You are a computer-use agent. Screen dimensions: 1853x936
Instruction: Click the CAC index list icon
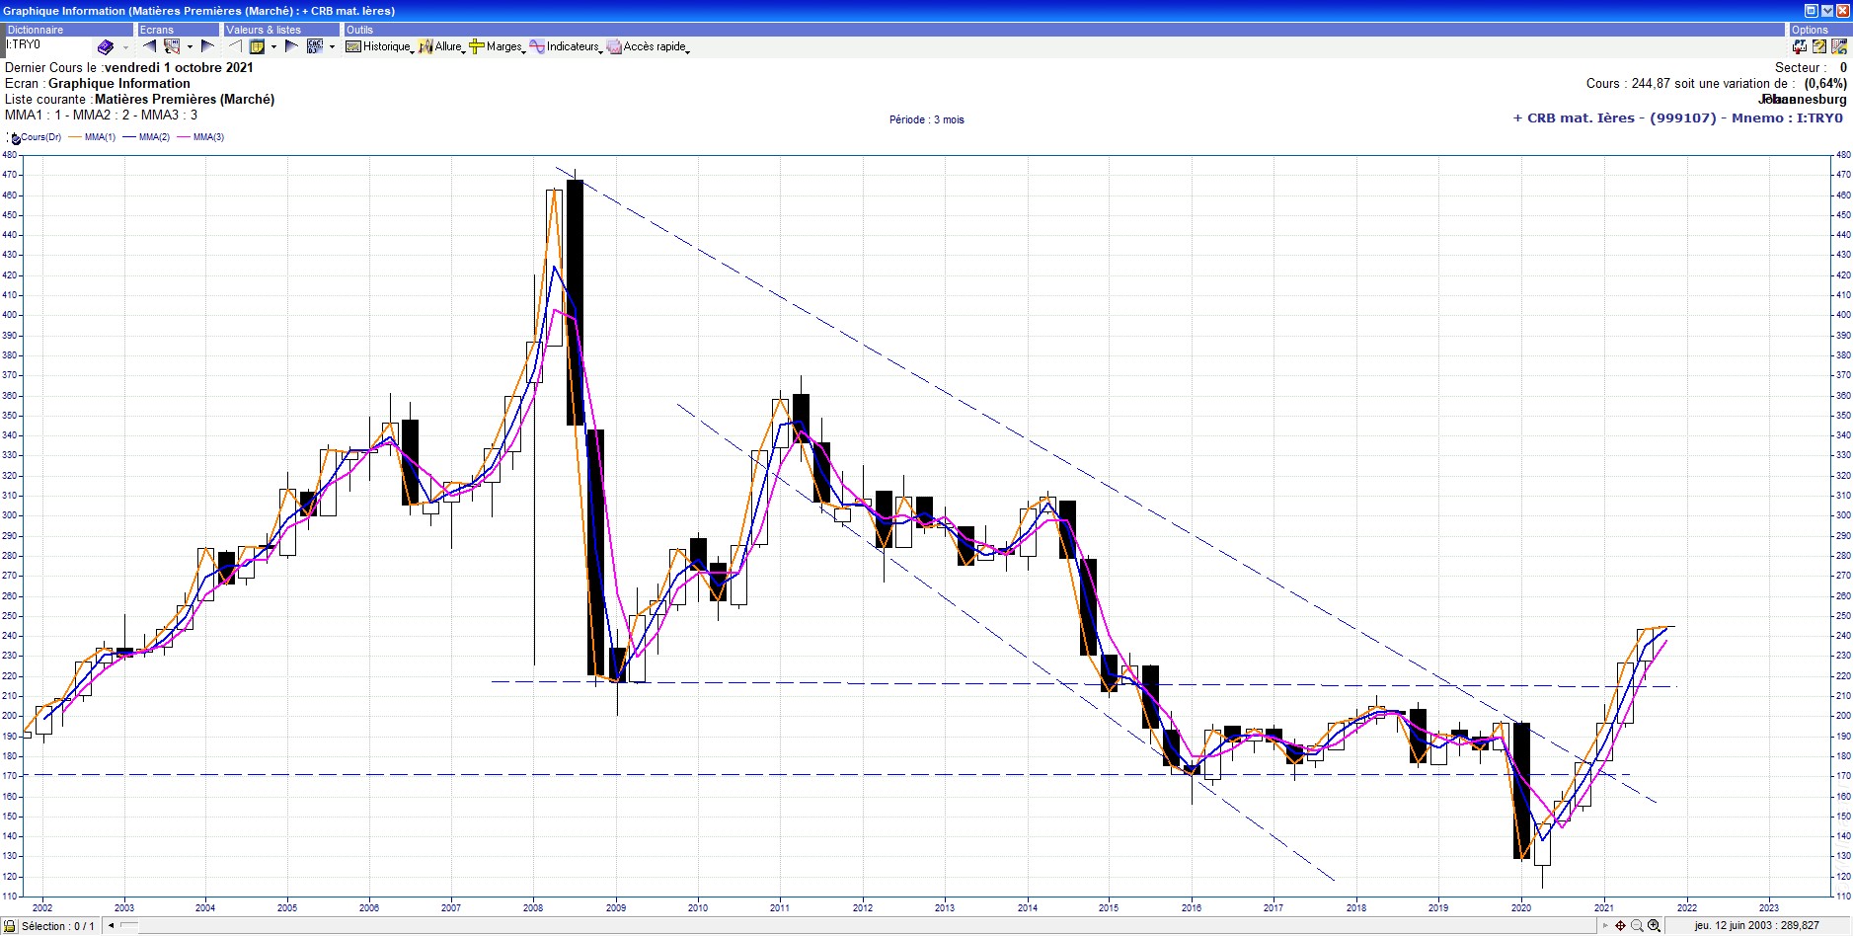[x=315, y=46]
